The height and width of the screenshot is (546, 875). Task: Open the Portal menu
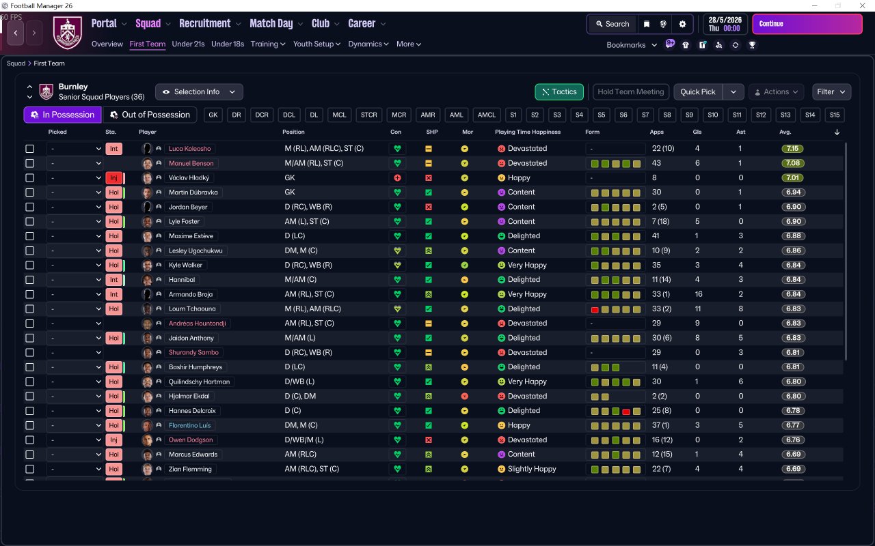[x=109, y=24]
